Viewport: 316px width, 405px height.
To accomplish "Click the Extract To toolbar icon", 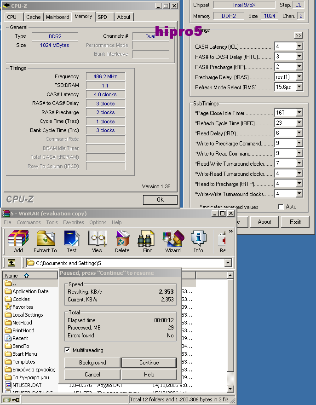I will point(46,238).
